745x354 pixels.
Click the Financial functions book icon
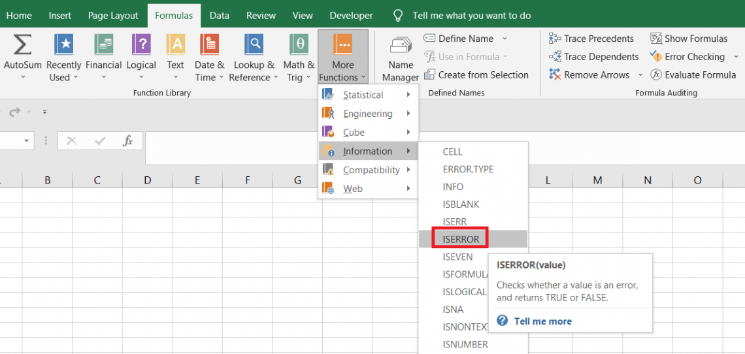click(103, 45)
